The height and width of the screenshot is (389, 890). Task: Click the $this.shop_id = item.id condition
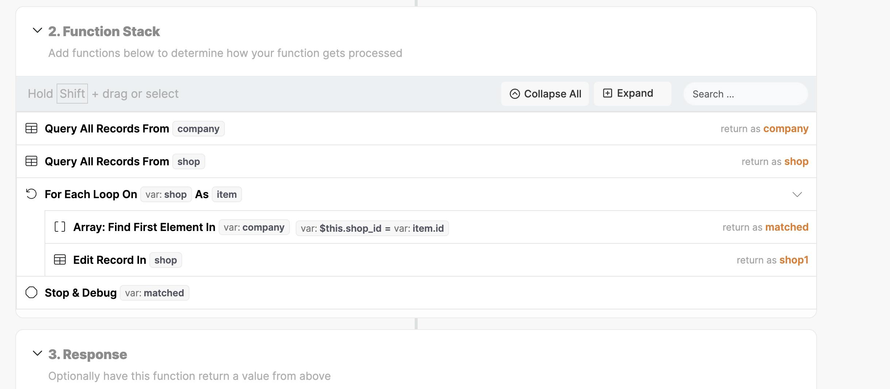point(372,228)
